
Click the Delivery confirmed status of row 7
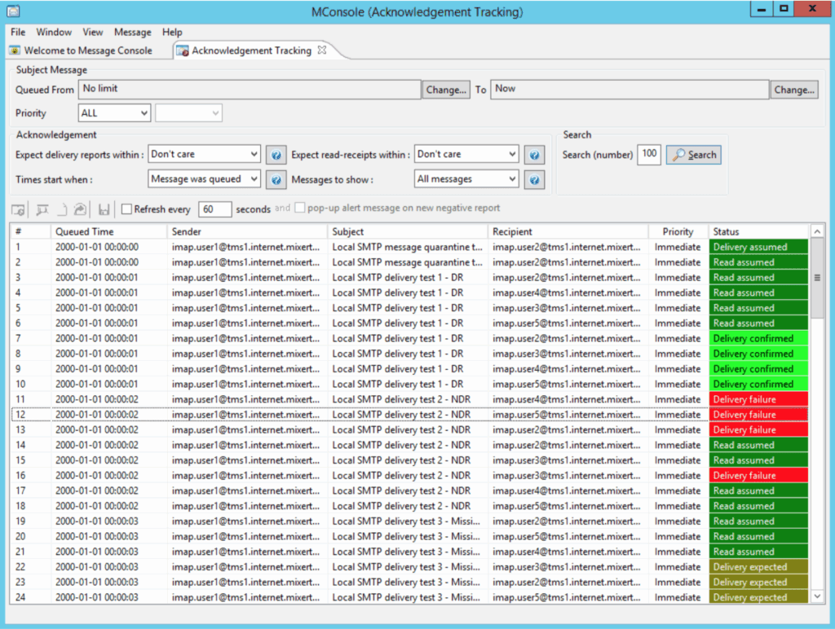(x=758, y=338)
